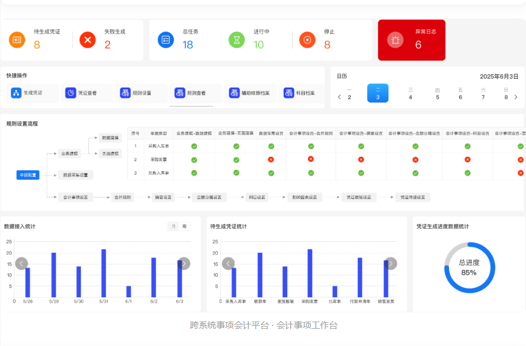Open the red 异常日志 card

coord(412,40)
